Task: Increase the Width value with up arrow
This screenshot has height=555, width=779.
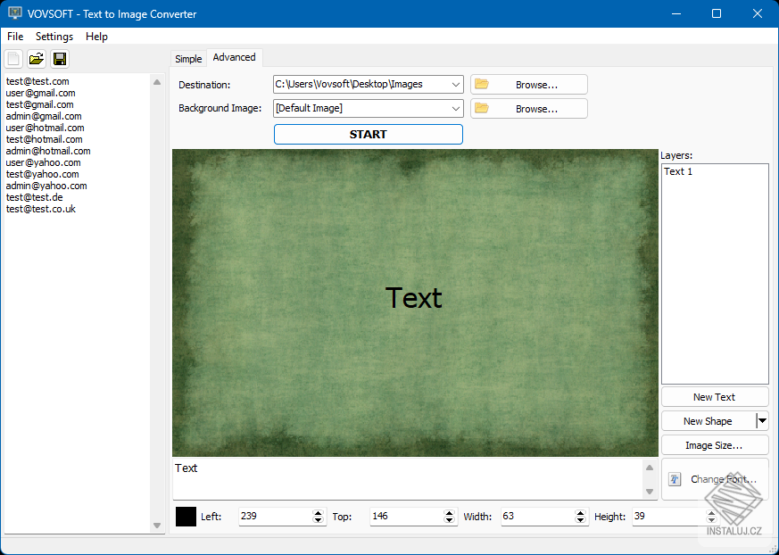Action: 580,513
